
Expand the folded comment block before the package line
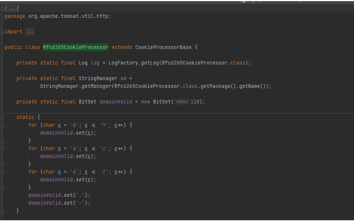(2, 9)
